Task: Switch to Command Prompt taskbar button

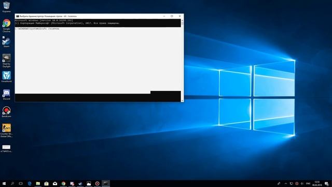Action: (106, 183)
